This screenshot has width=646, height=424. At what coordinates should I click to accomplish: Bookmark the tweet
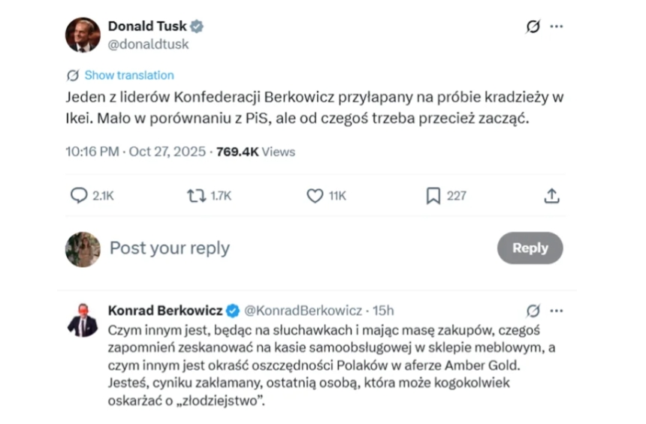[433, 196]
